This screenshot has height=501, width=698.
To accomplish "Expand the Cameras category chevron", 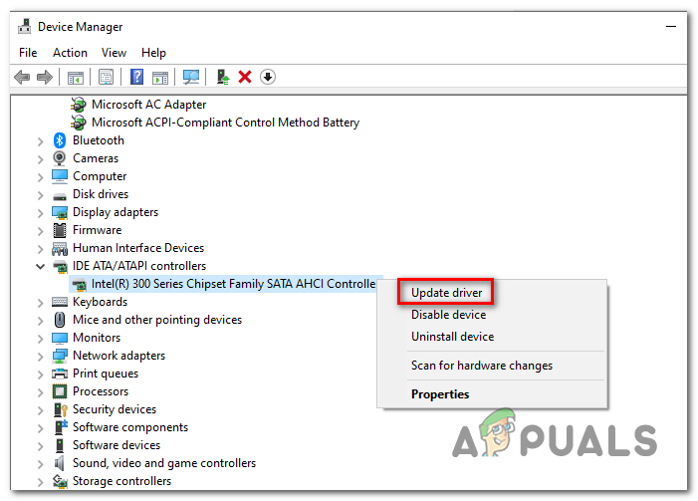I will coord(41,159).
